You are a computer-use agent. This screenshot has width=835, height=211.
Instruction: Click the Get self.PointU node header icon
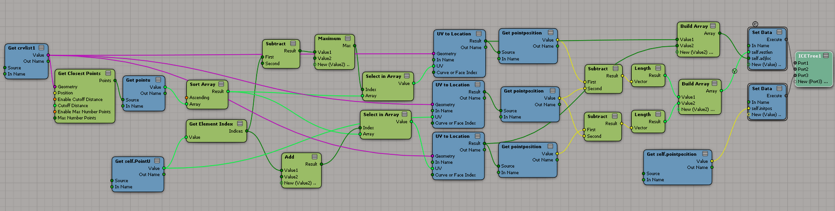[x=157, y=161]
